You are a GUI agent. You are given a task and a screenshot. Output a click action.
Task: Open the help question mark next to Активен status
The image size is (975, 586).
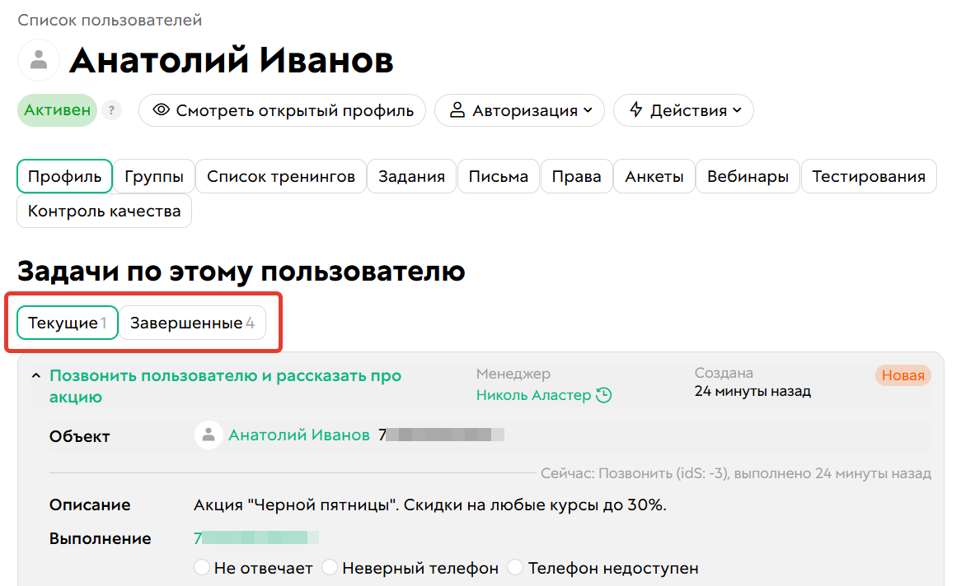(x=111, y=109)
